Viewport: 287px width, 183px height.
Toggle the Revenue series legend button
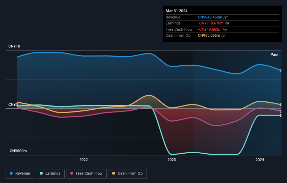click(x=20, y=174)
